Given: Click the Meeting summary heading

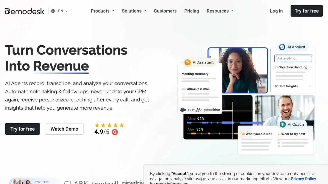Looking at the screenshot, I should pos(195,74).
